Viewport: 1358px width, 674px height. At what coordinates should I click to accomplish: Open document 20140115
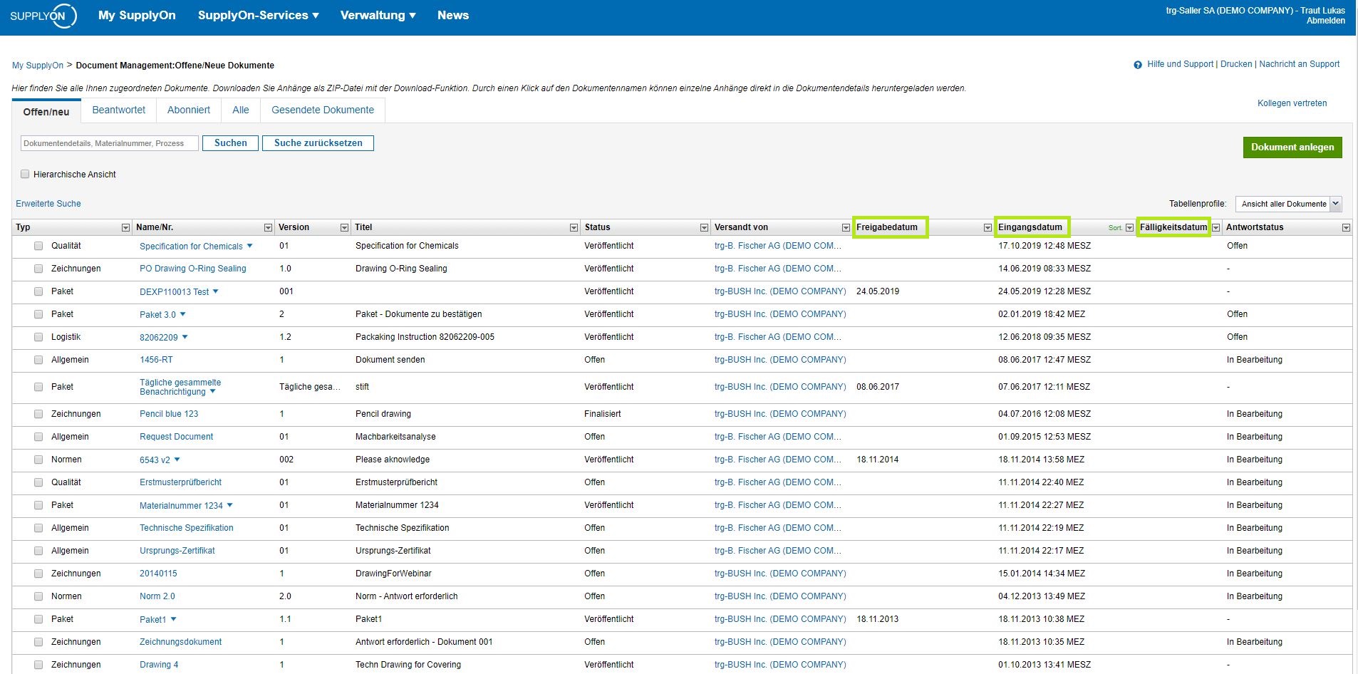pyautogui.click(x=158, y=574)
